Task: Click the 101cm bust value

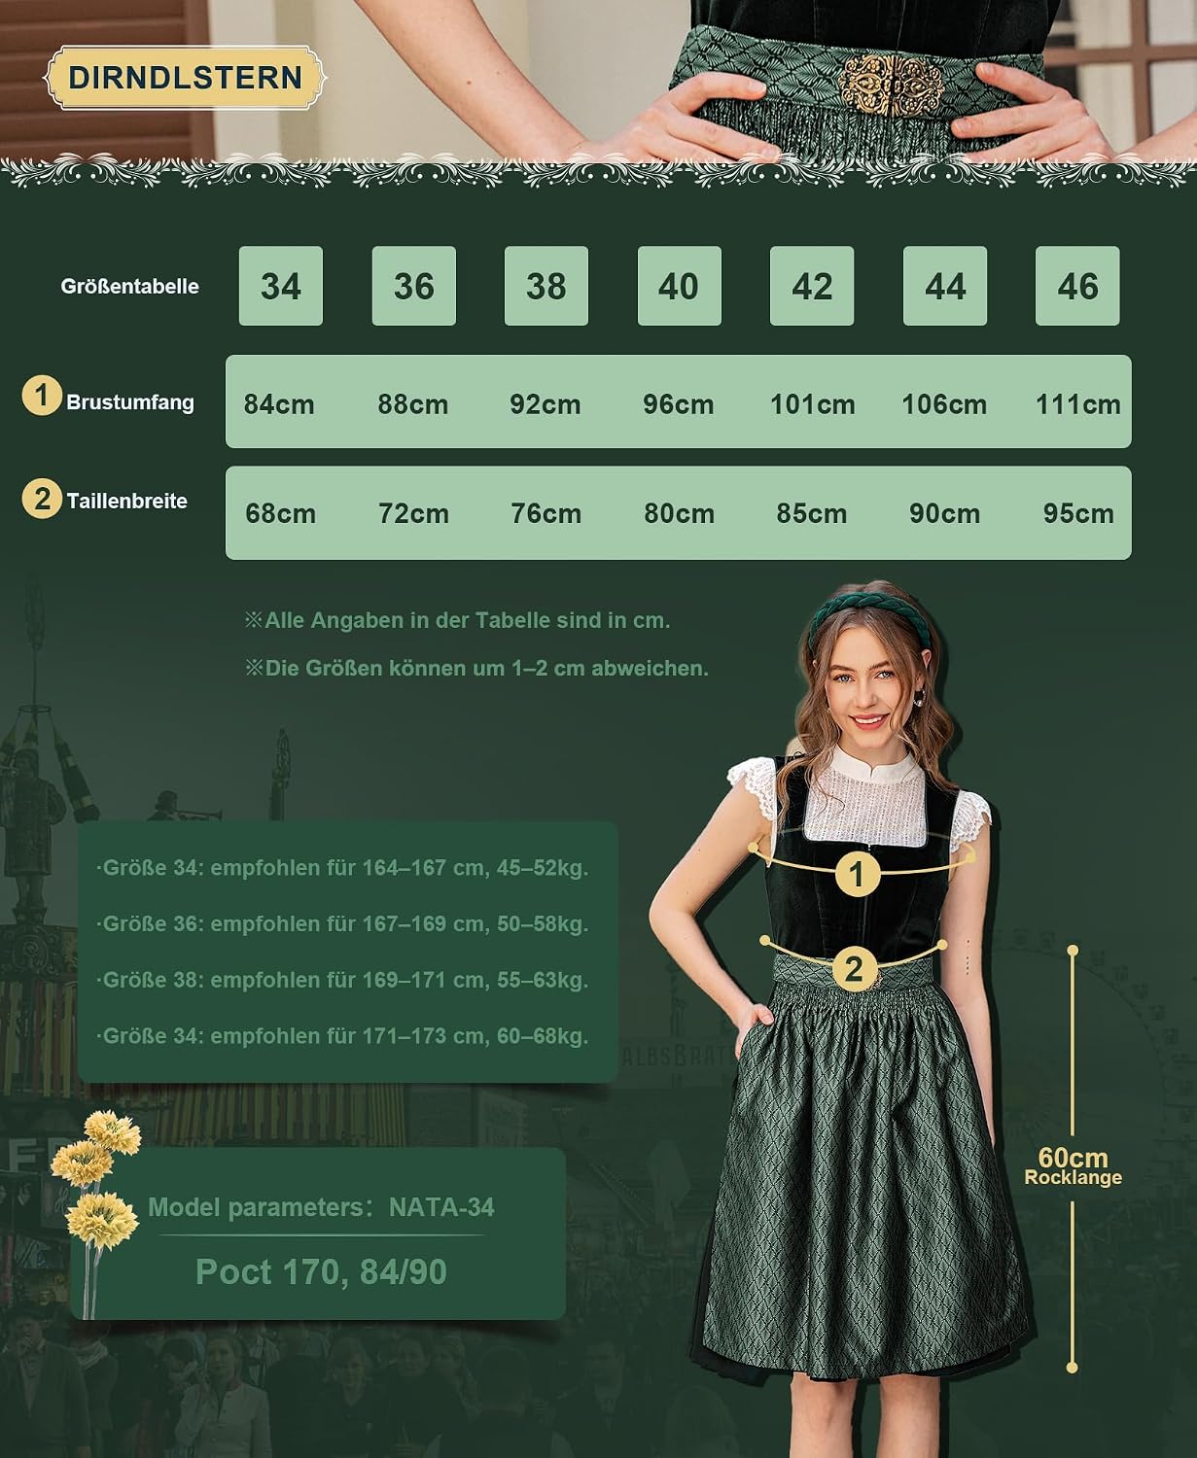Action: [x=813, y=404]
